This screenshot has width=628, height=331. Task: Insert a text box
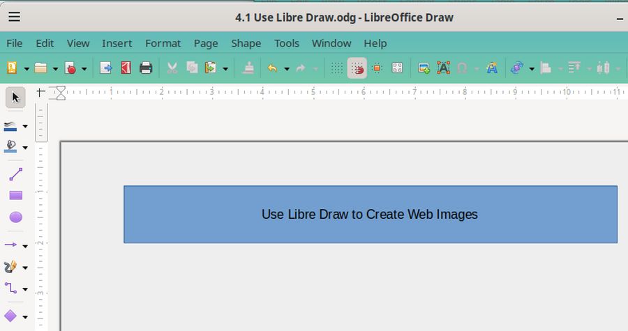pyautogui.click(x=443, y=68)
